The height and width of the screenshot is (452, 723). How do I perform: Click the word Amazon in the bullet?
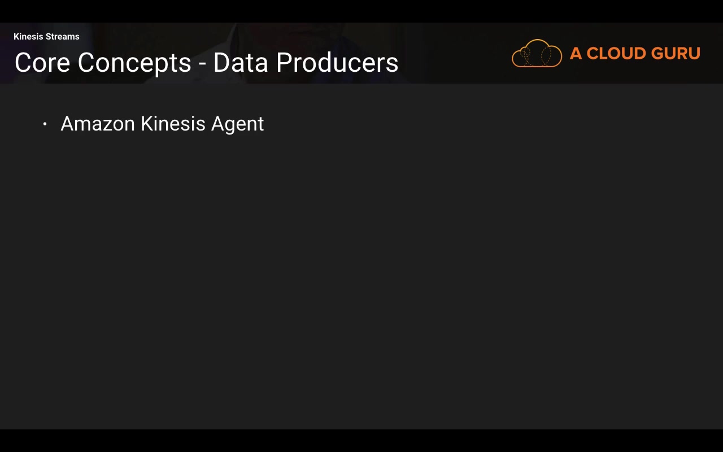click(98, 124)
